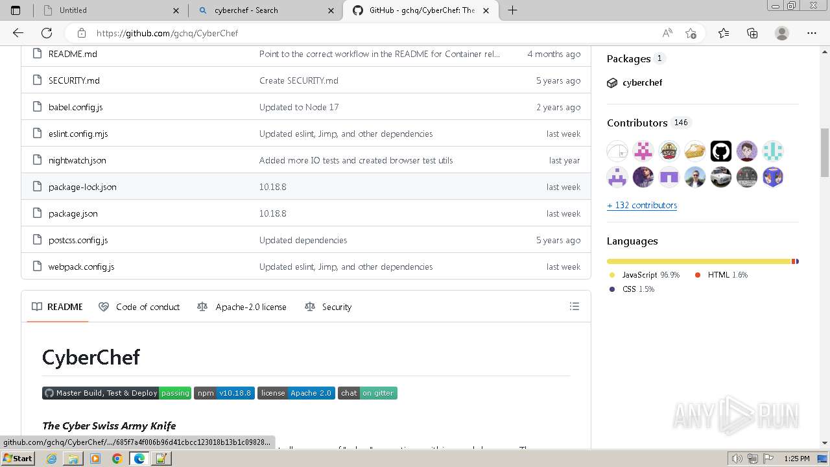The image size is (830, 467).
Task: Switch to Security tab in README panel
Action: 328,307
